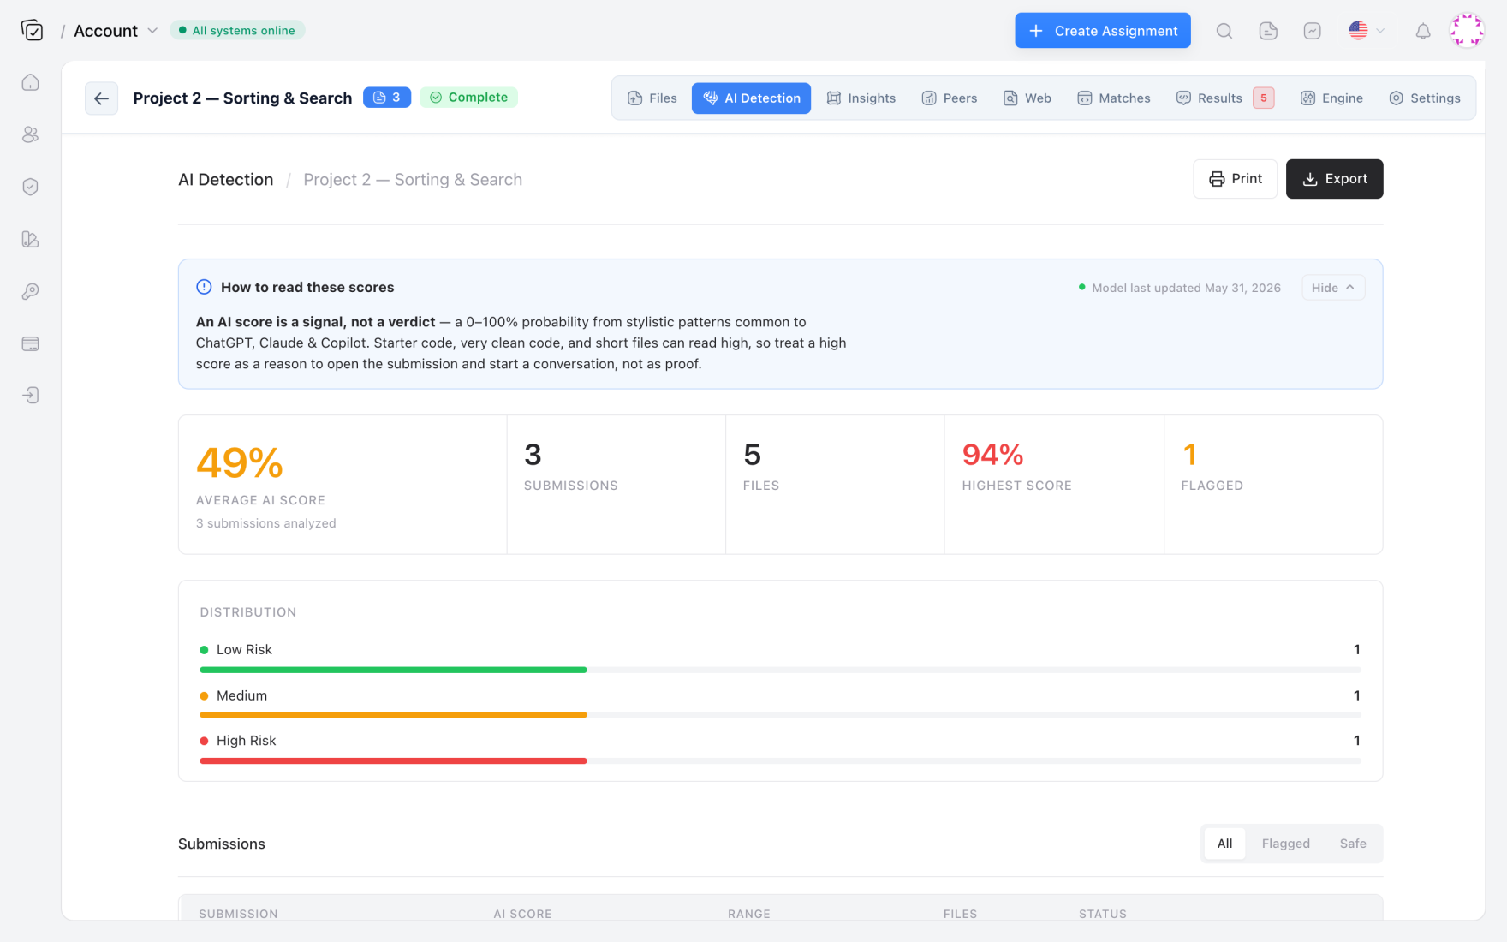This screenshot has height=942, width=1507.
Task: Click the app logo in top-left corner
Action: point(32,31)
